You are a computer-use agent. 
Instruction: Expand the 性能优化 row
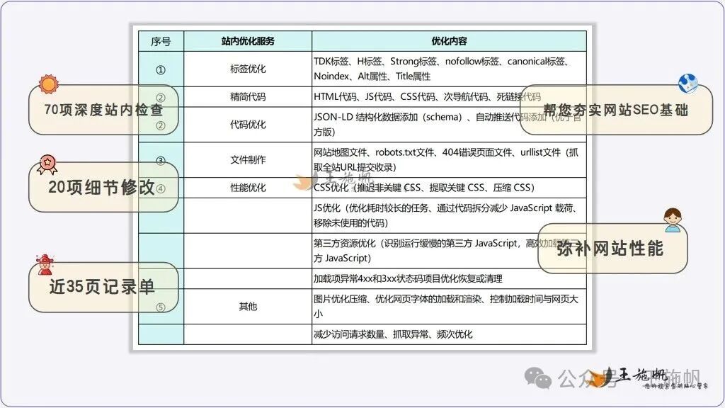pyautogui.click(x=247, y=188)
